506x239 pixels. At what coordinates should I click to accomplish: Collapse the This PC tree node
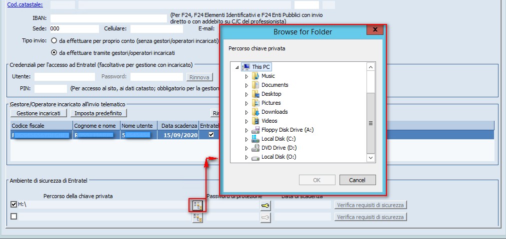coord(237,67)
